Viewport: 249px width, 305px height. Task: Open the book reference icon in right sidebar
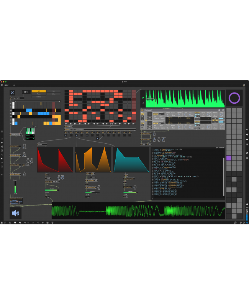(x=247, y=139)
